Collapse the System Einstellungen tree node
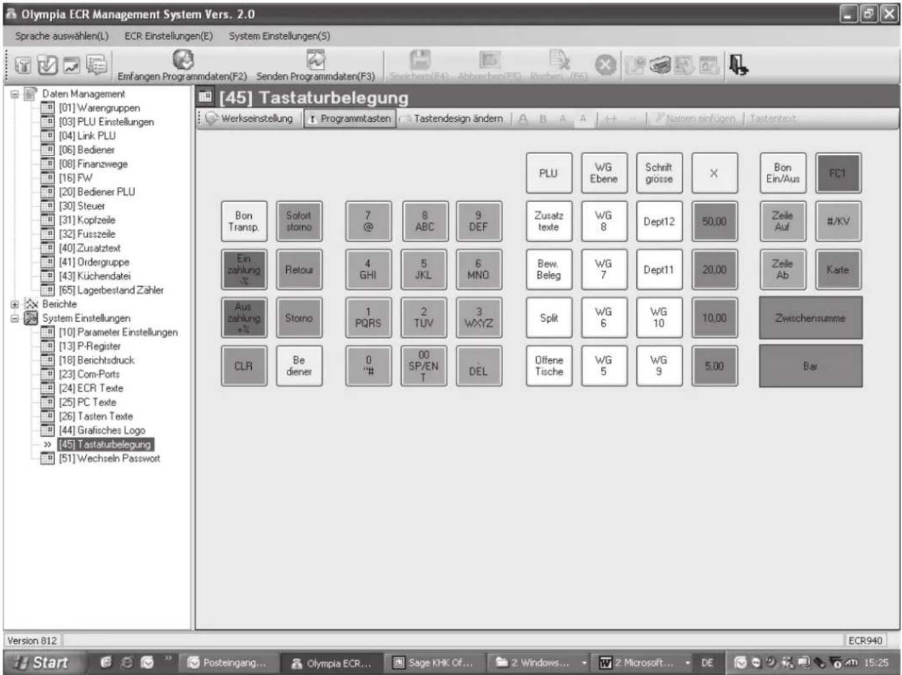Image resolution: width=902 pixels, height=675 pixels. click(15, 318)
